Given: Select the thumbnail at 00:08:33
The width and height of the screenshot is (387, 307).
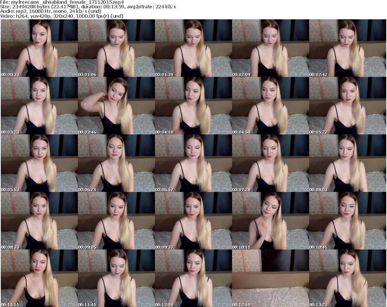Looking at the screenshot, I should click(x=39, y=221).
